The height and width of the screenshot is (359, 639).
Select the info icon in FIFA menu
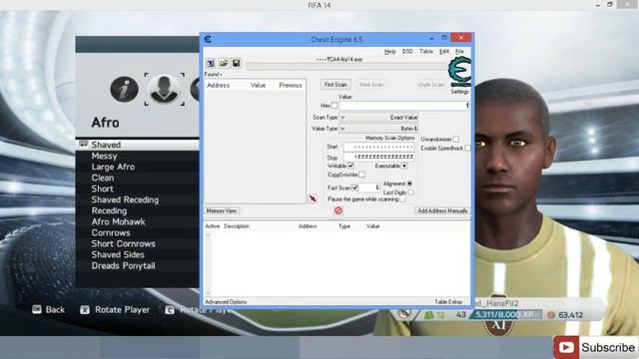(124, 89)
